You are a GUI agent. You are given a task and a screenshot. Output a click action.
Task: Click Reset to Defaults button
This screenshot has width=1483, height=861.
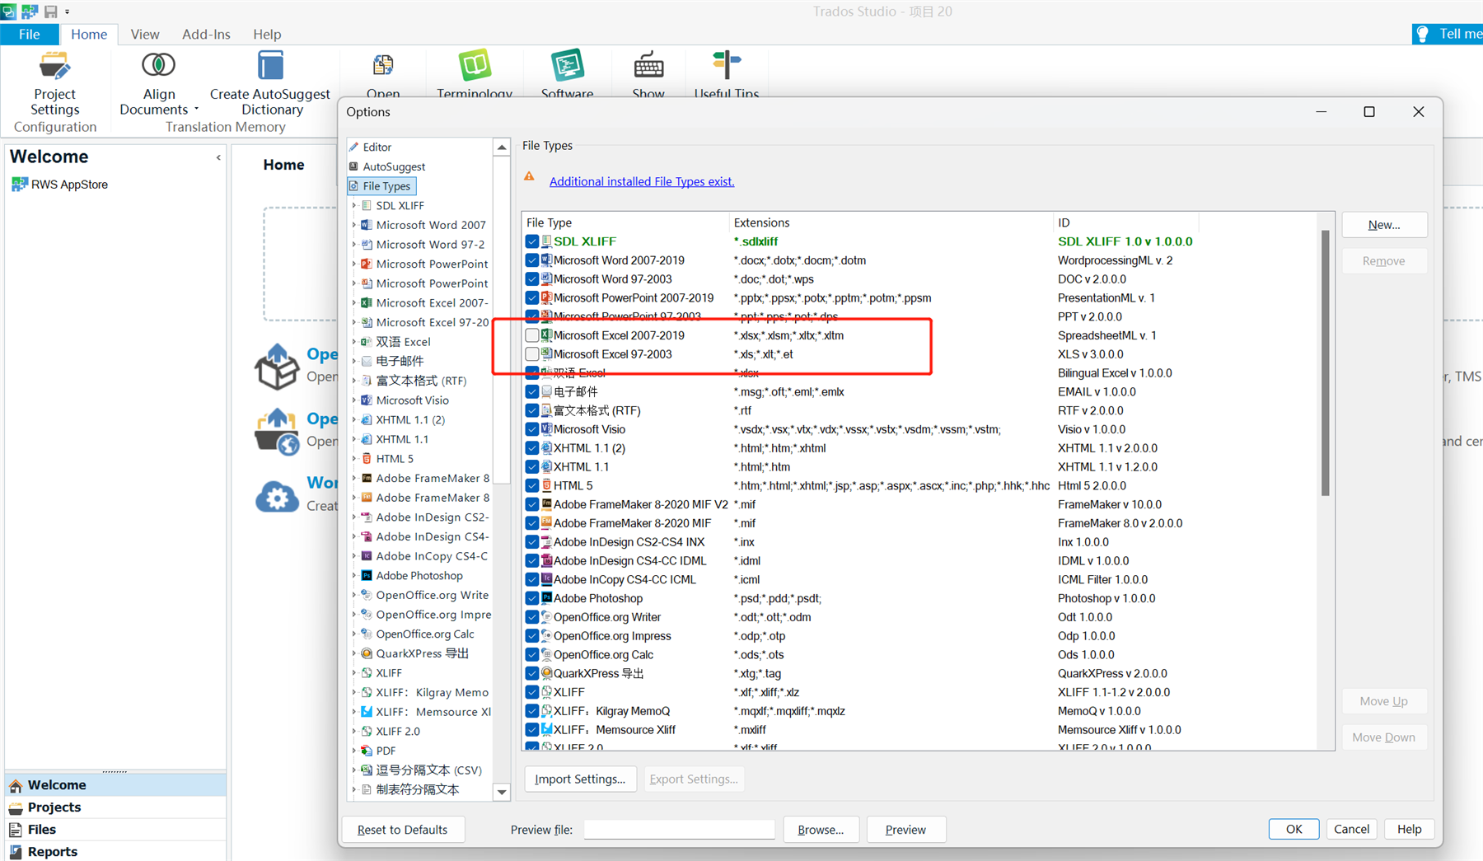click(x=403, y=830)
